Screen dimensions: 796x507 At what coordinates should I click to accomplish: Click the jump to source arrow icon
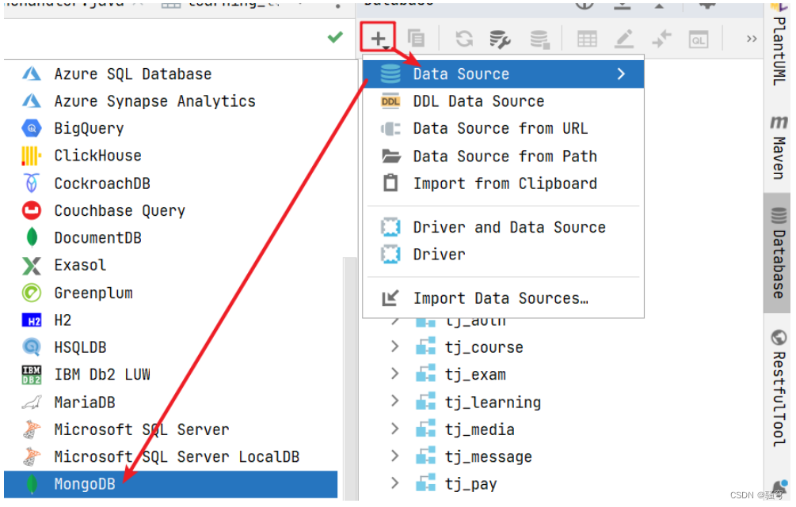click(x=661, y=39)
